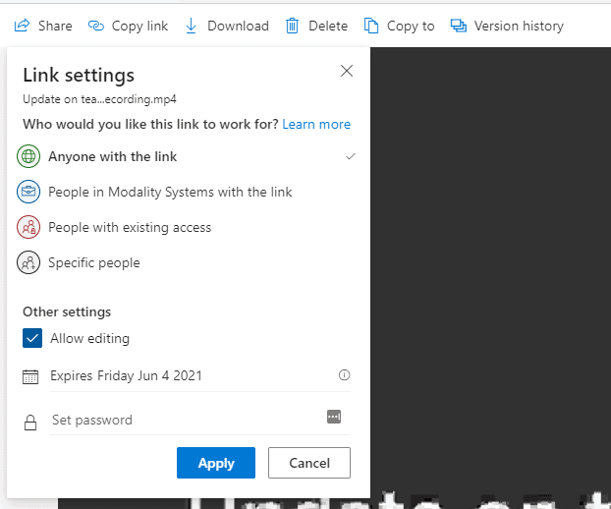The height and width of the screenshot is (509, 611).
Task: Click the calendar icon beside expiry date
Action: [30, 376]
